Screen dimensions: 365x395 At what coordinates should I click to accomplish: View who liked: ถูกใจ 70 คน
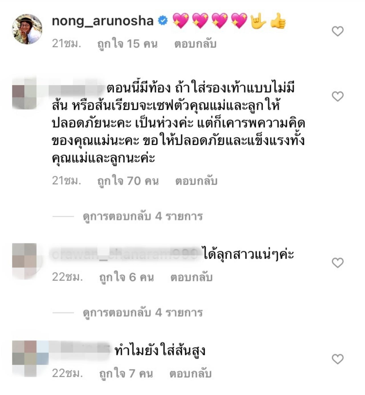pos(128,181)
